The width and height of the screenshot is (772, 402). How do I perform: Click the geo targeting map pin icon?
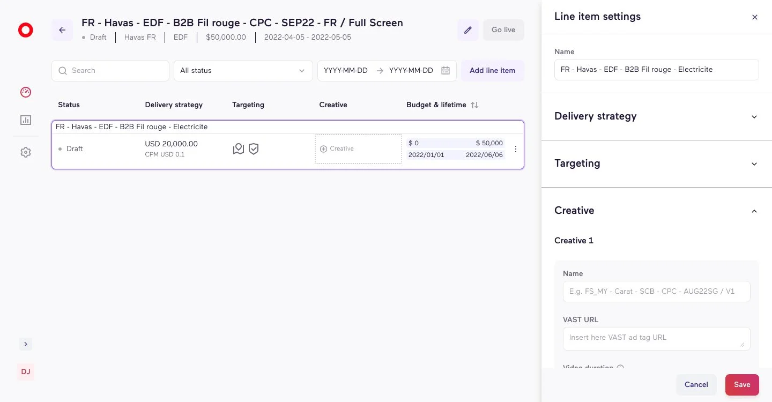239,149
